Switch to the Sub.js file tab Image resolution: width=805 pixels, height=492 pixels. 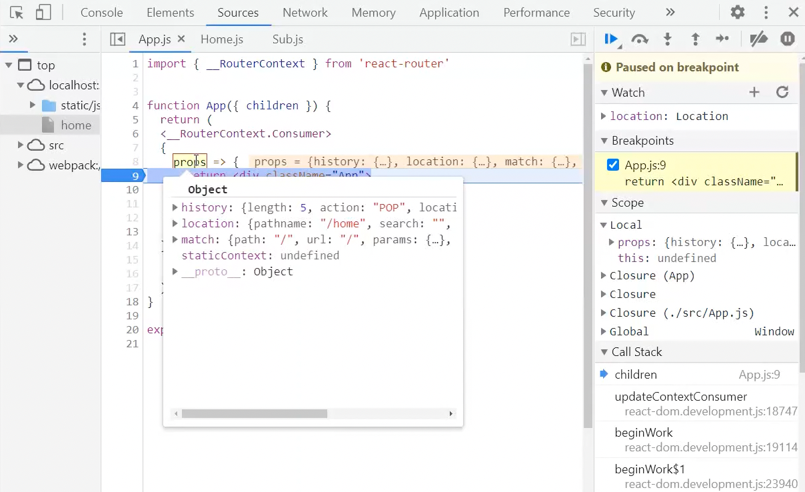point(288,39)
